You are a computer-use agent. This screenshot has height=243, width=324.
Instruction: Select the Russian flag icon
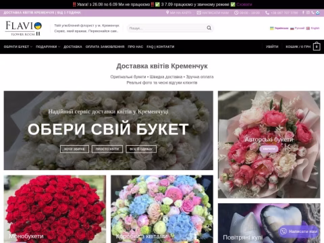tap(292, 28)
